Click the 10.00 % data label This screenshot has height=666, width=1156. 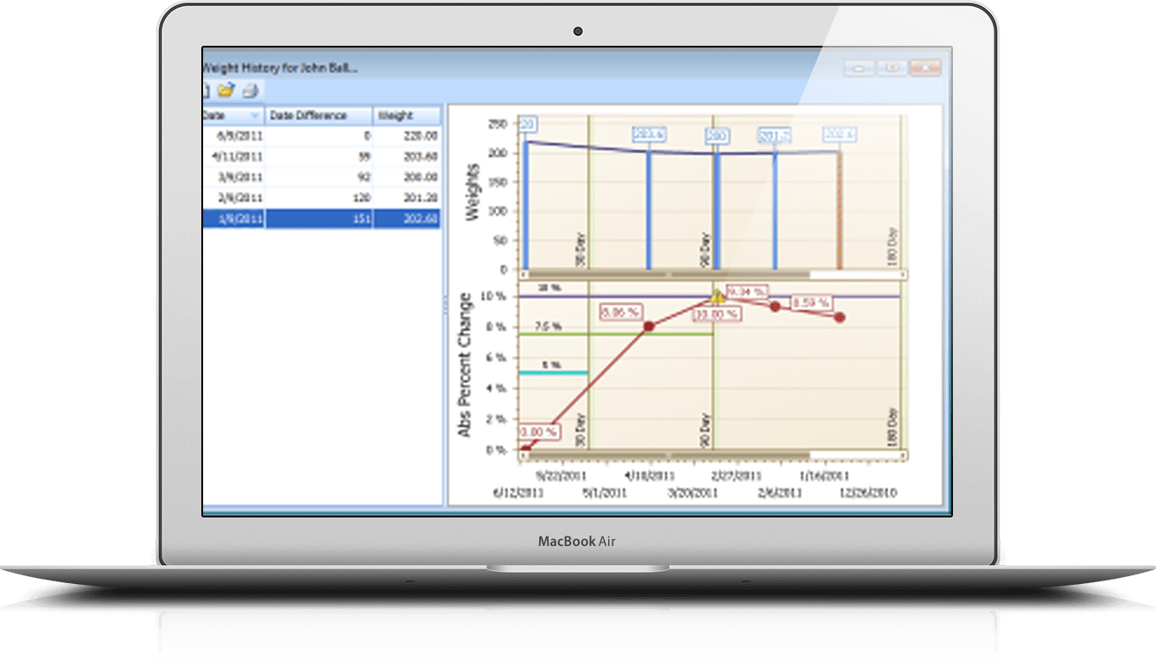coord(716,314)
